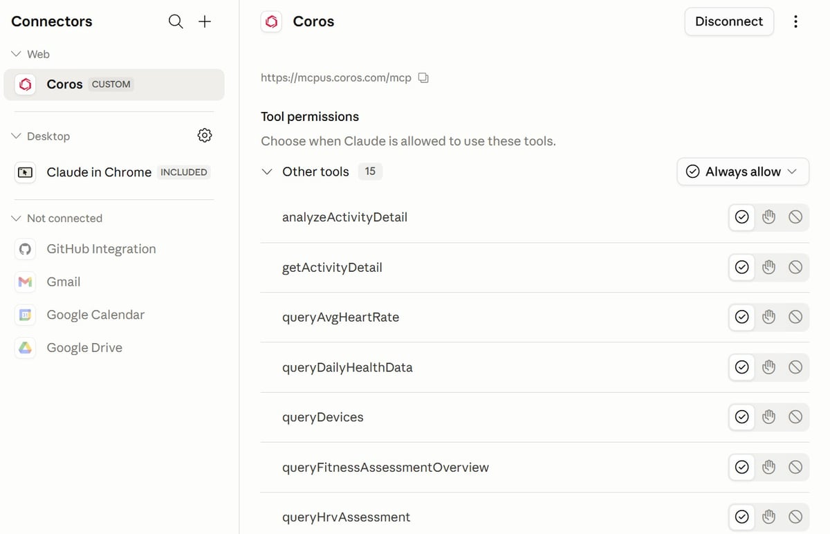The image size is (830, 534).
Task: Click the Disconnect button
Action: (x=729, y=21)
